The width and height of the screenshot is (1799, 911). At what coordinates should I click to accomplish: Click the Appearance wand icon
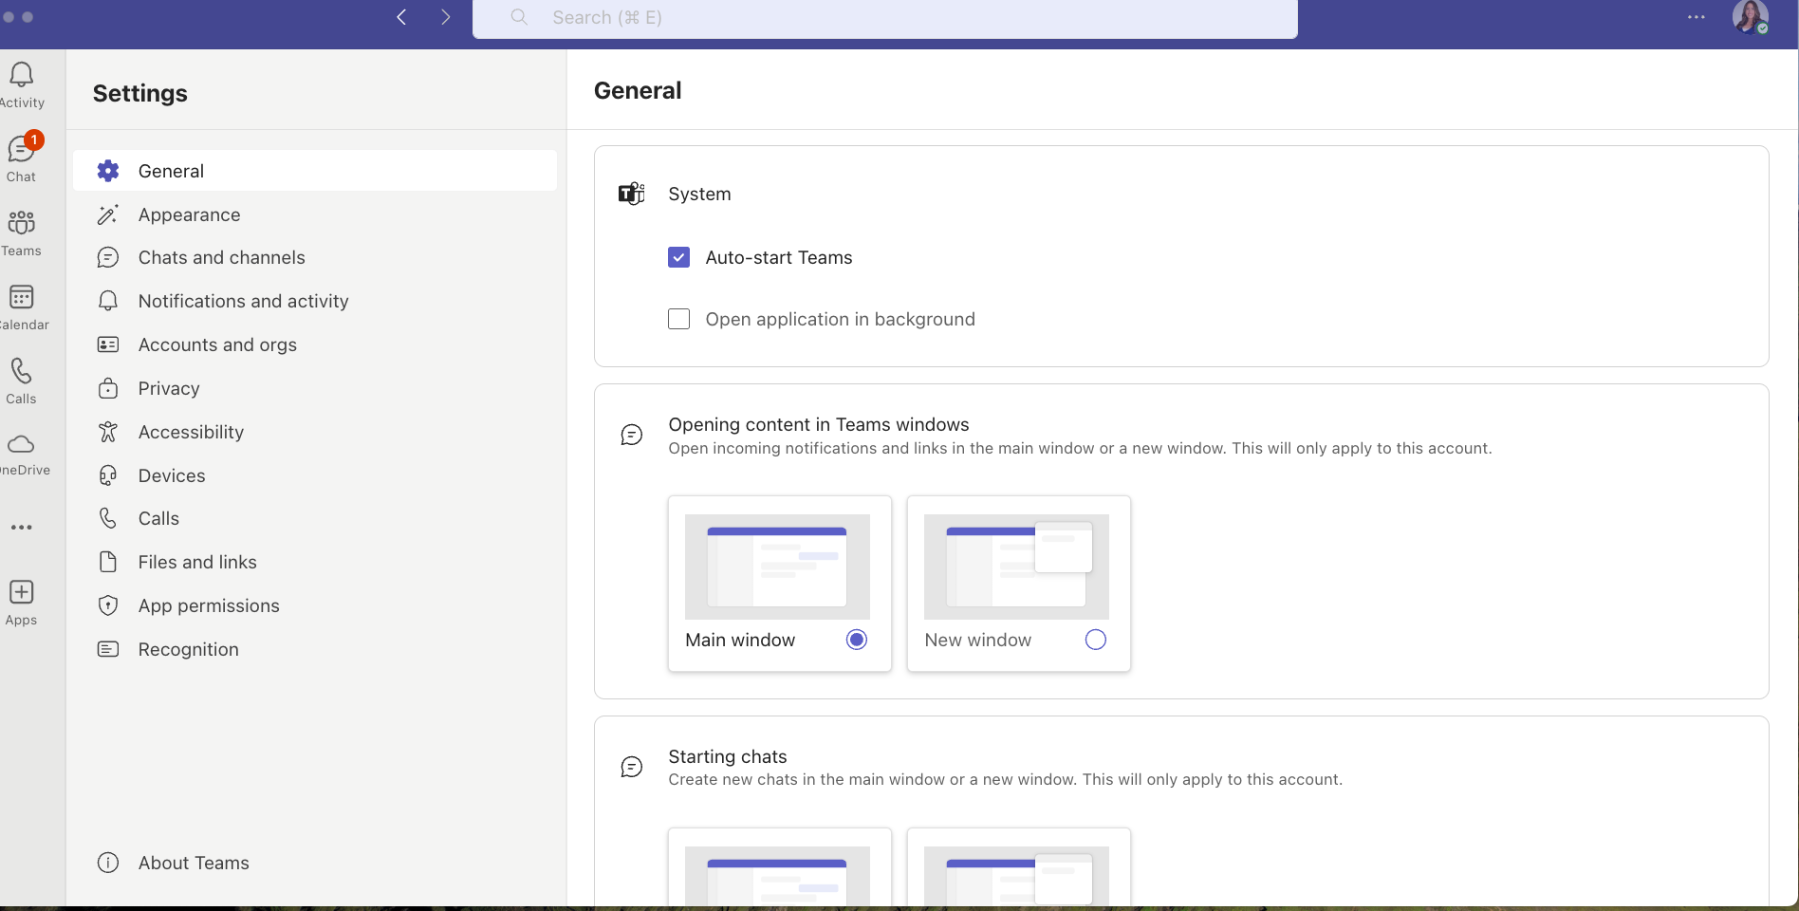click(108, 214)
